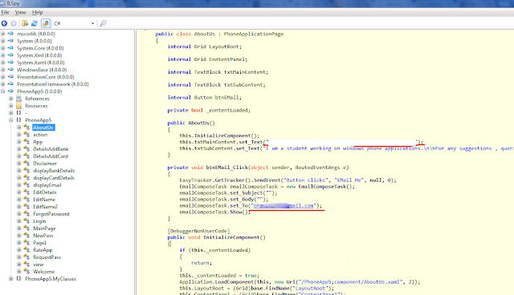
Task: Click the mscorlib assembly icon
Action: (x=10, y=34)
